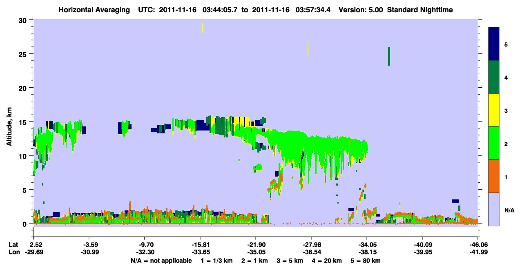531x272 pixels.
Task: Click the 'N/A = not applicable' legend text
Action: click(x=161, y=261)
